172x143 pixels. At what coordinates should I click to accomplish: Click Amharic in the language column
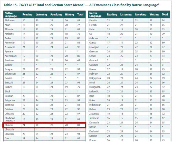point(9,34)
